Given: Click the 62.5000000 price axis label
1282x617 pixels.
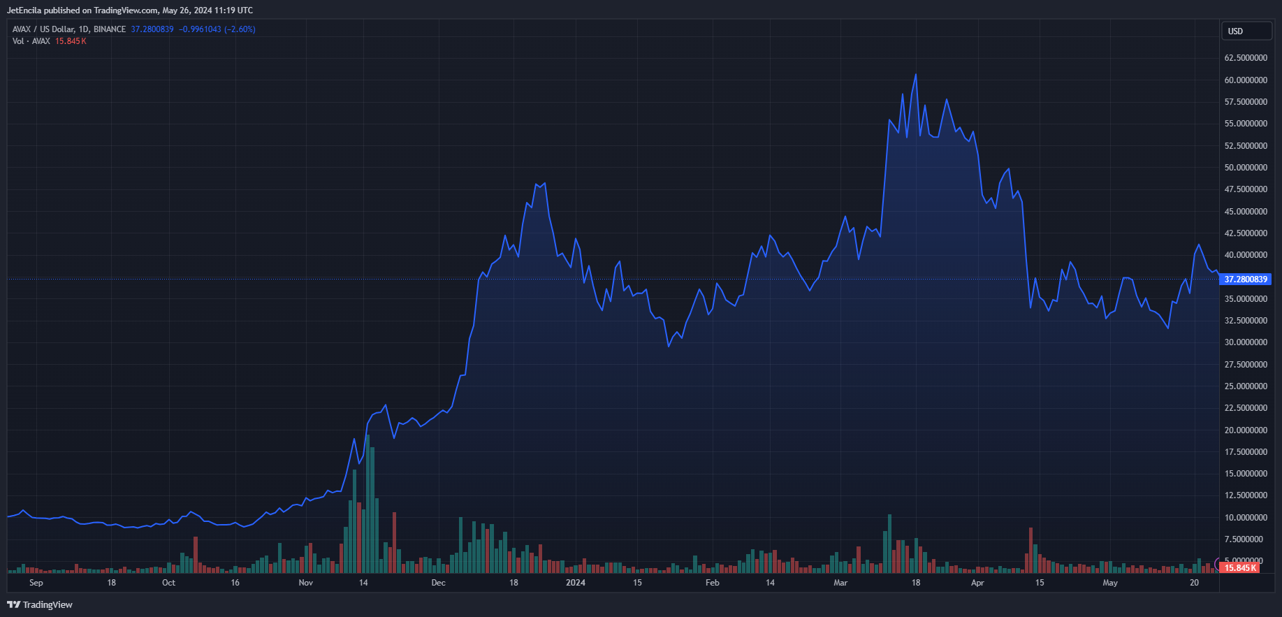Looking at the screenshot, I should [1246, 58].
